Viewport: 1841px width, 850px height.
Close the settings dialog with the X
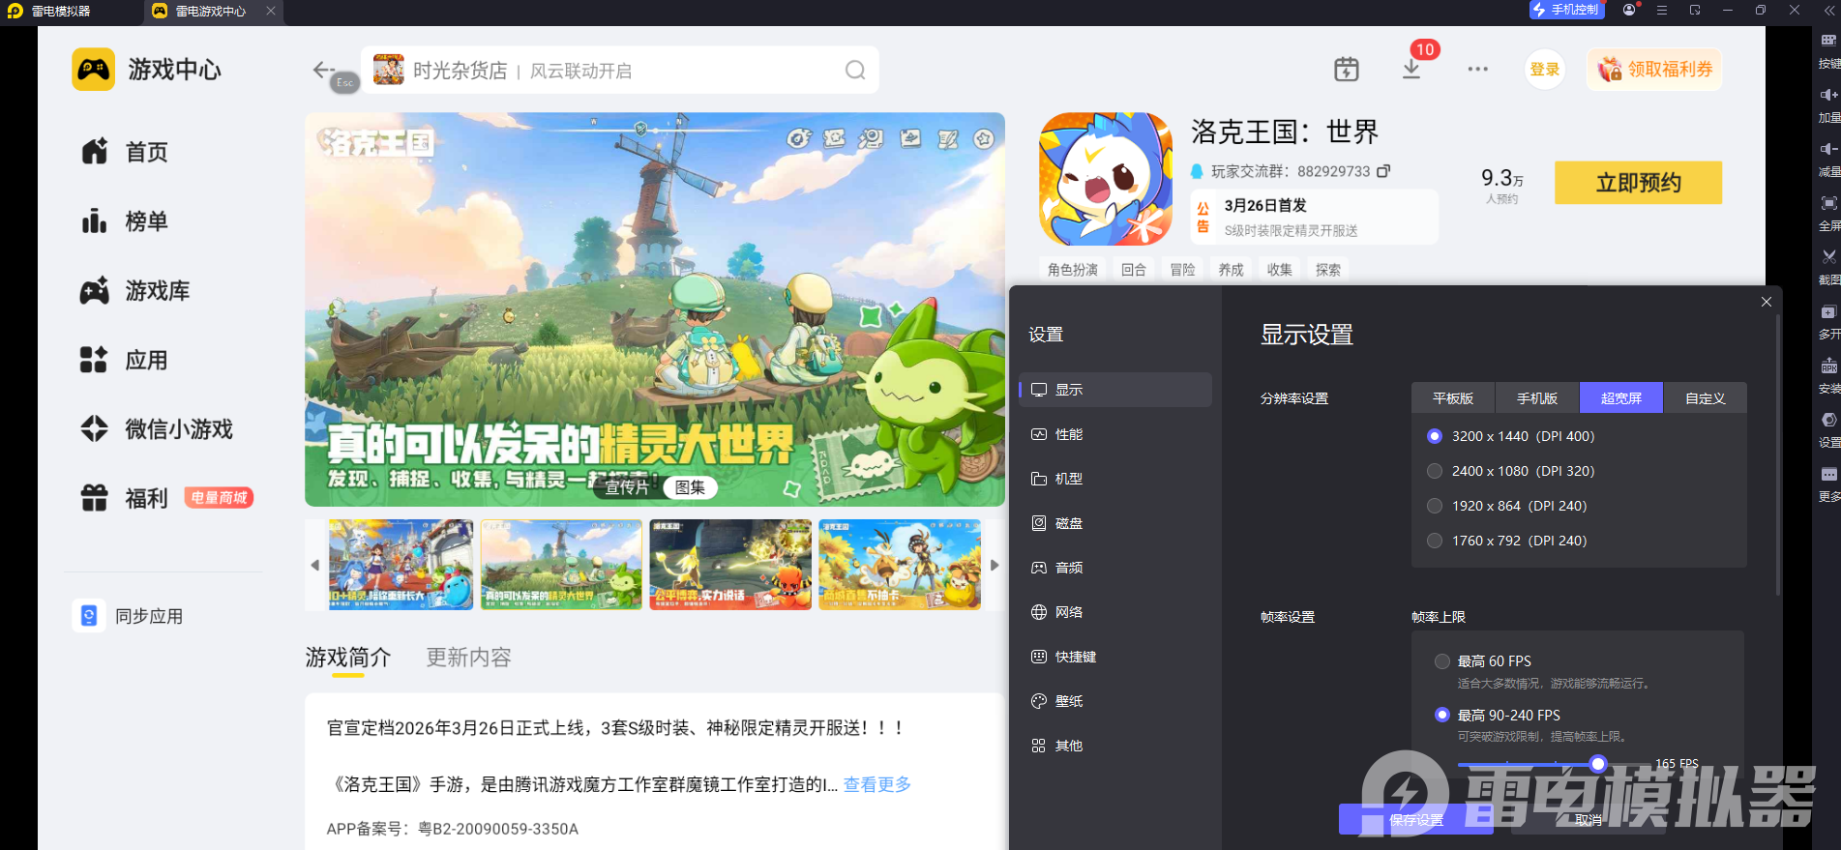click(x=1767, y=302)
